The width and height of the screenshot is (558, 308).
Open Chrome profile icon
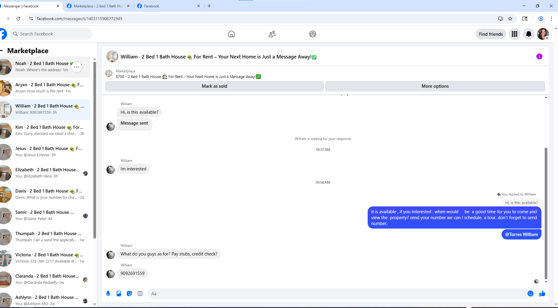click(x=541, y=19)
